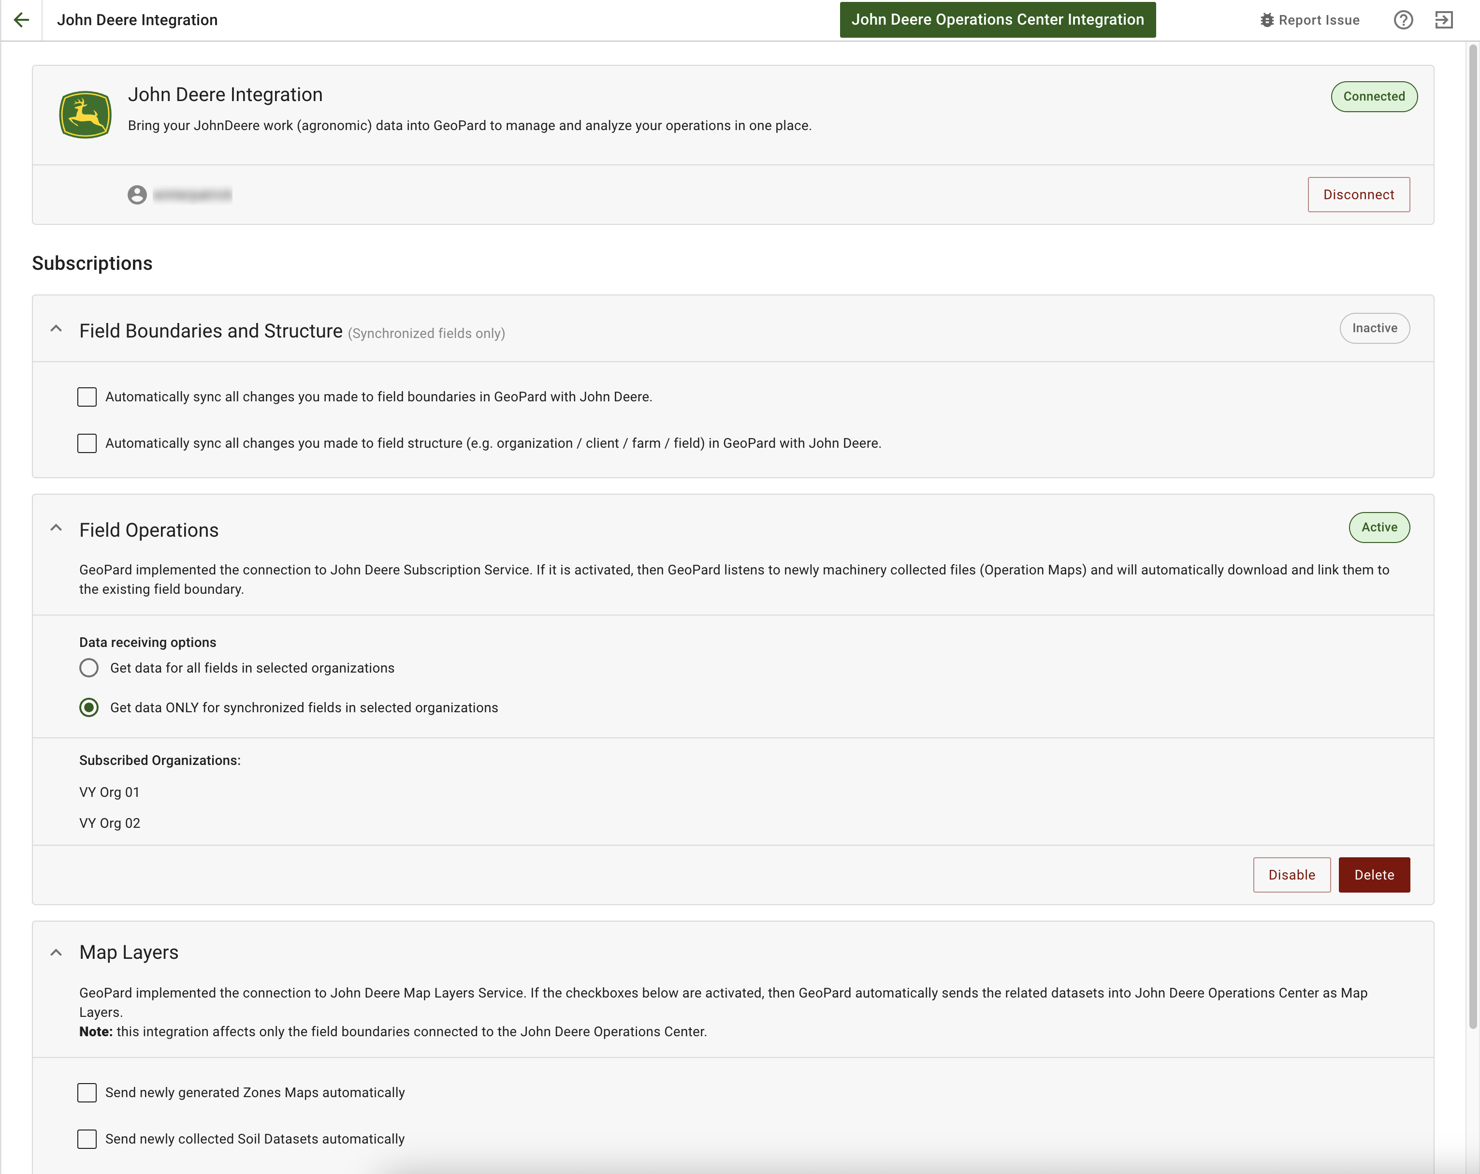
Task: Click the Report Issue bug icon
Action: click(x=1266, y=20)
